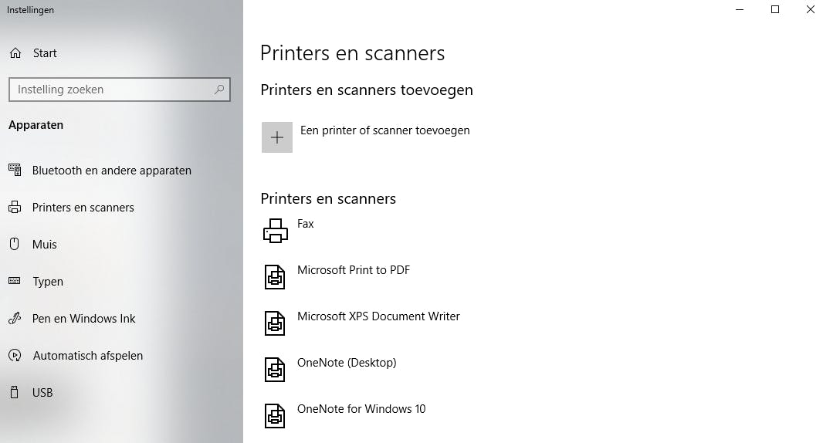Click the Bluetooth en andere apparaten icon
The image size is (823, 443).
point(15,171)
